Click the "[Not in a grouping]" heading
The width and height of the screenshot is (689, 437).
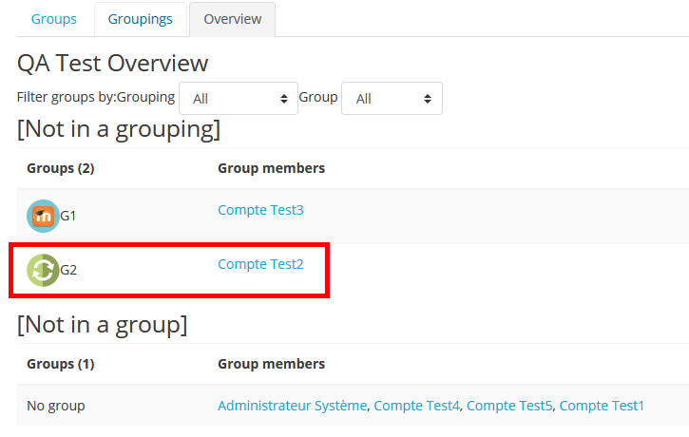click(119, 129)
